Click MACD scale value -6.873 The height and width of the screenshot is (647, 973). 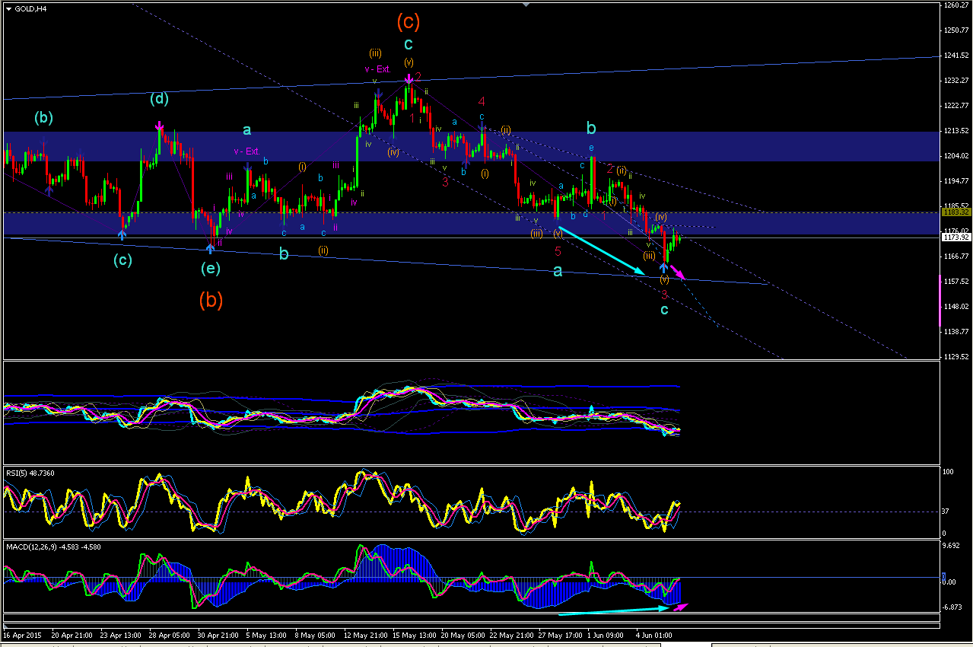[953, 607]
